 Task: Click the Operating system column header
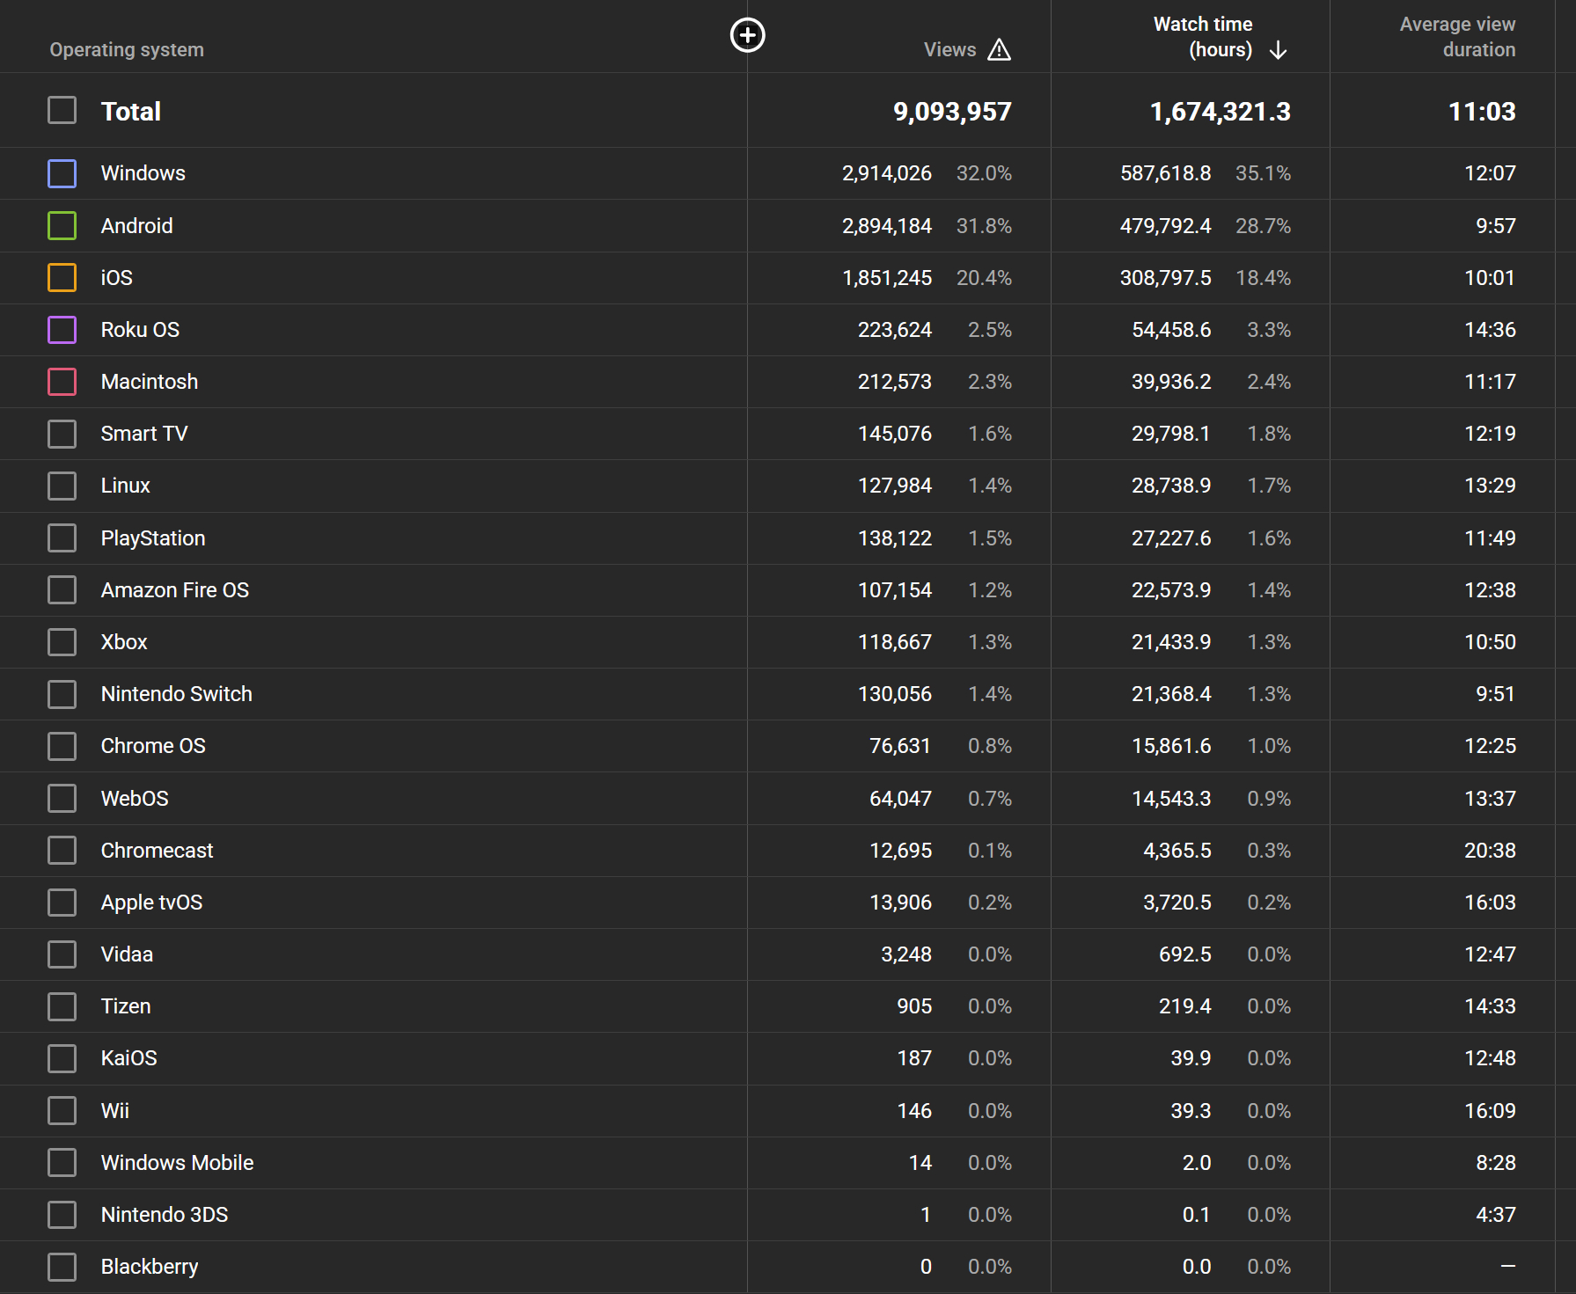pos(127,50)
